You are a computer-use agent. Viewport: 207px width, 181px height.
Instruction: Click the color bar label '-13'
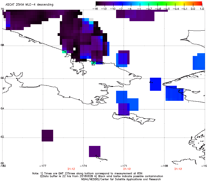(x=104, y=9)
